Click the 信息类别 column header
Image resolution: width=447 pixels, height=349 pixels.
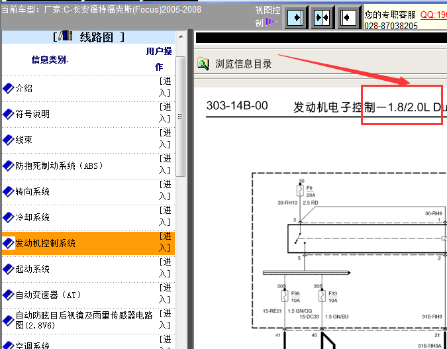coord(50,60)
